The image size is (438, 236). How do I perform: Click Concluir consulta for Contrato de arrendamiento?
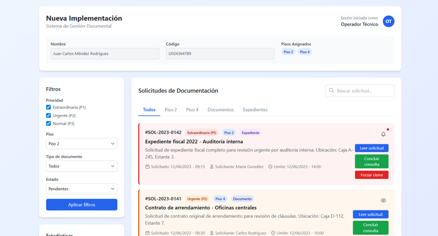click(370, 227)
